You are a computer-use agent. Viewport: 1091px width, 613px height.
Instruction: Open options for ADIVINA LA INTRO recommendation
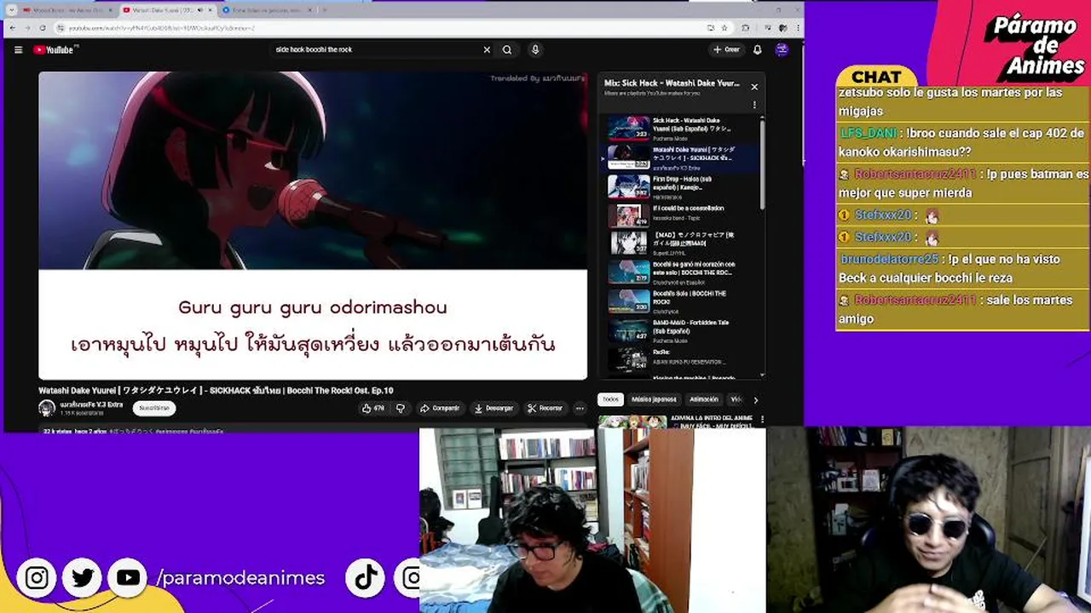pyautogui.click(x=760, y=420)
